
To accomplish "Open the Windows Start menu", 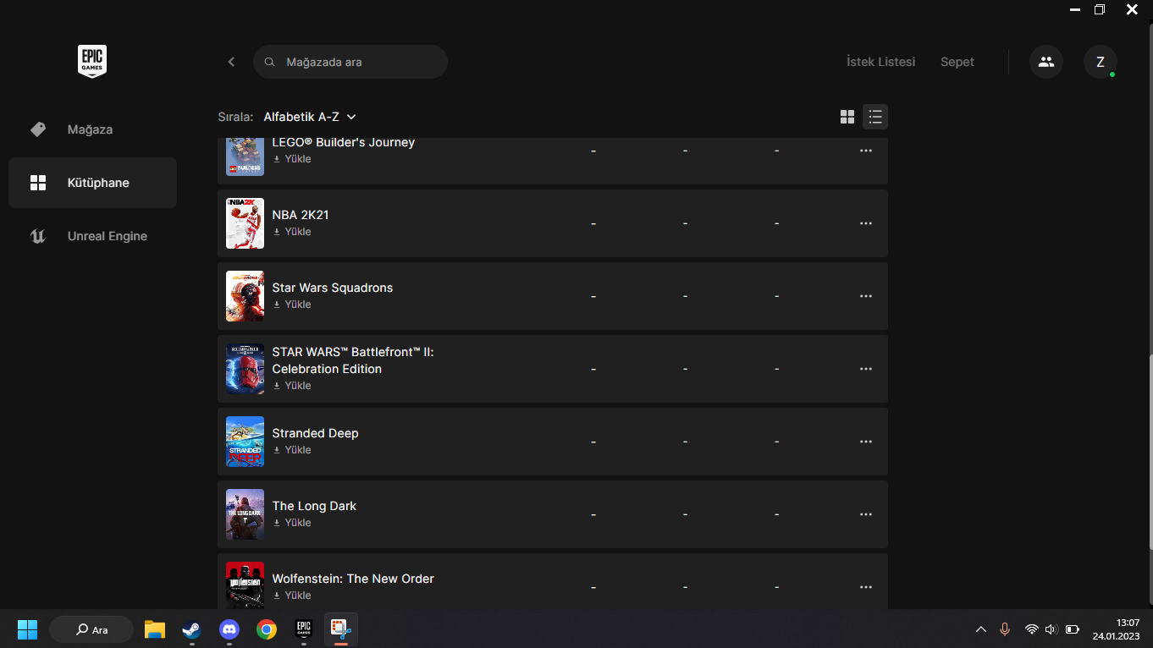I will [x=28, y=629].
